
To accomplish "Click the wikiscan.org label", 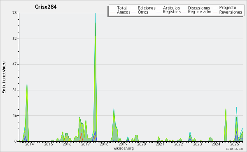I will click(123, 148).
